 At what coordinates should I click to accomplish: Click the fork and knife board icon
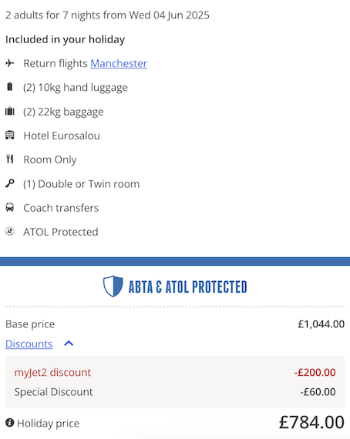pyautogui.click(x=10, y=159)
